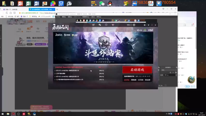Open the 文件(F) menu in OBS

point(58,17)
